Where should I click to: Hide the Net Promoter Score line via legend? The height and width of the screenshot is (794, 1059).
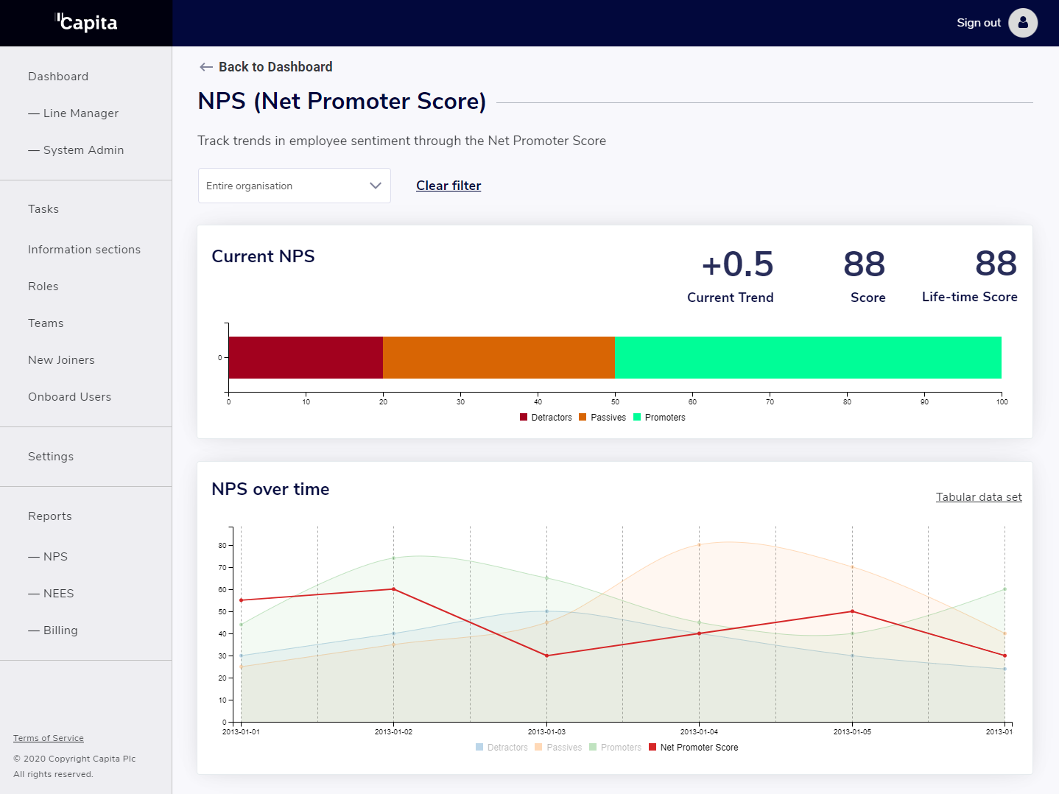[x=693, y=748]
